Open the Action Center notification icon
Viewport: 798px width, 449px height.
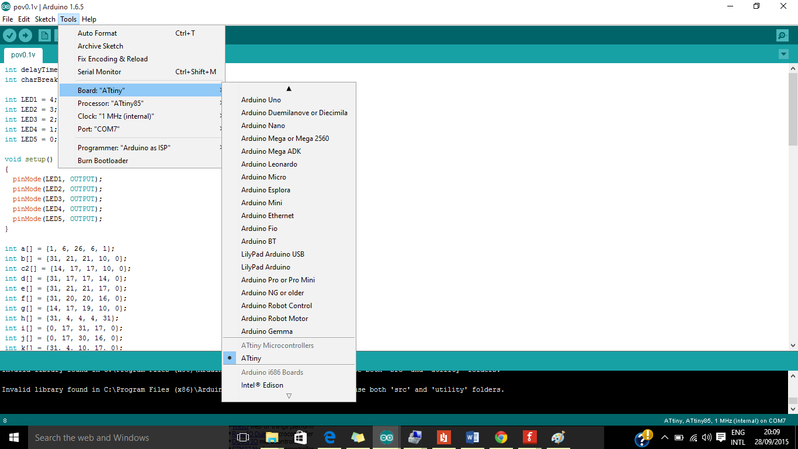721,437
